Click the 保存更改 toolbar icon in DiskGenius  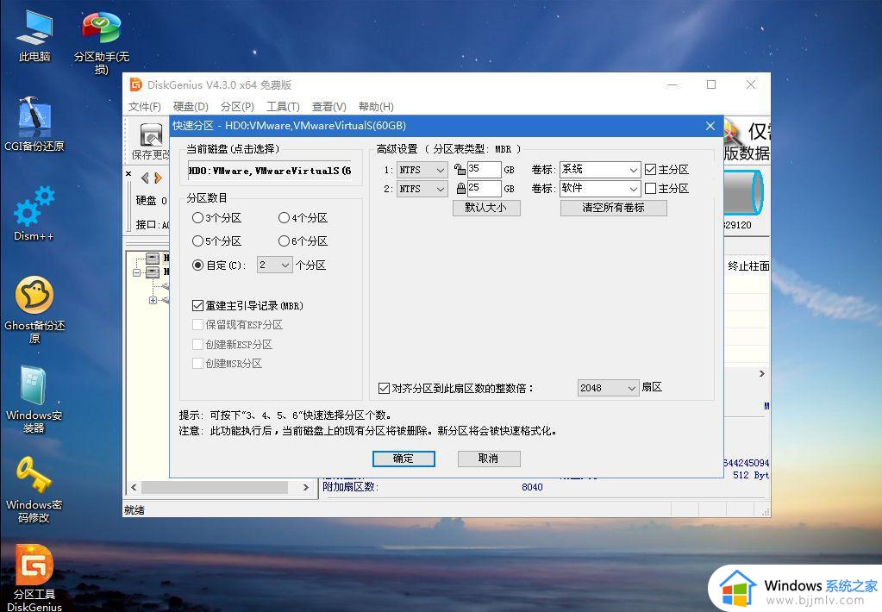coord(150,141)
